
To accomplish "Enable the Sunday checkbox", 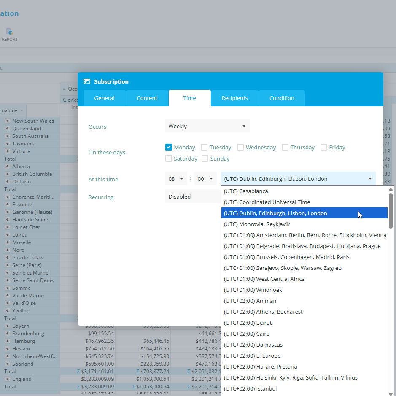I will pyautogui.click(x=205, y=159).
